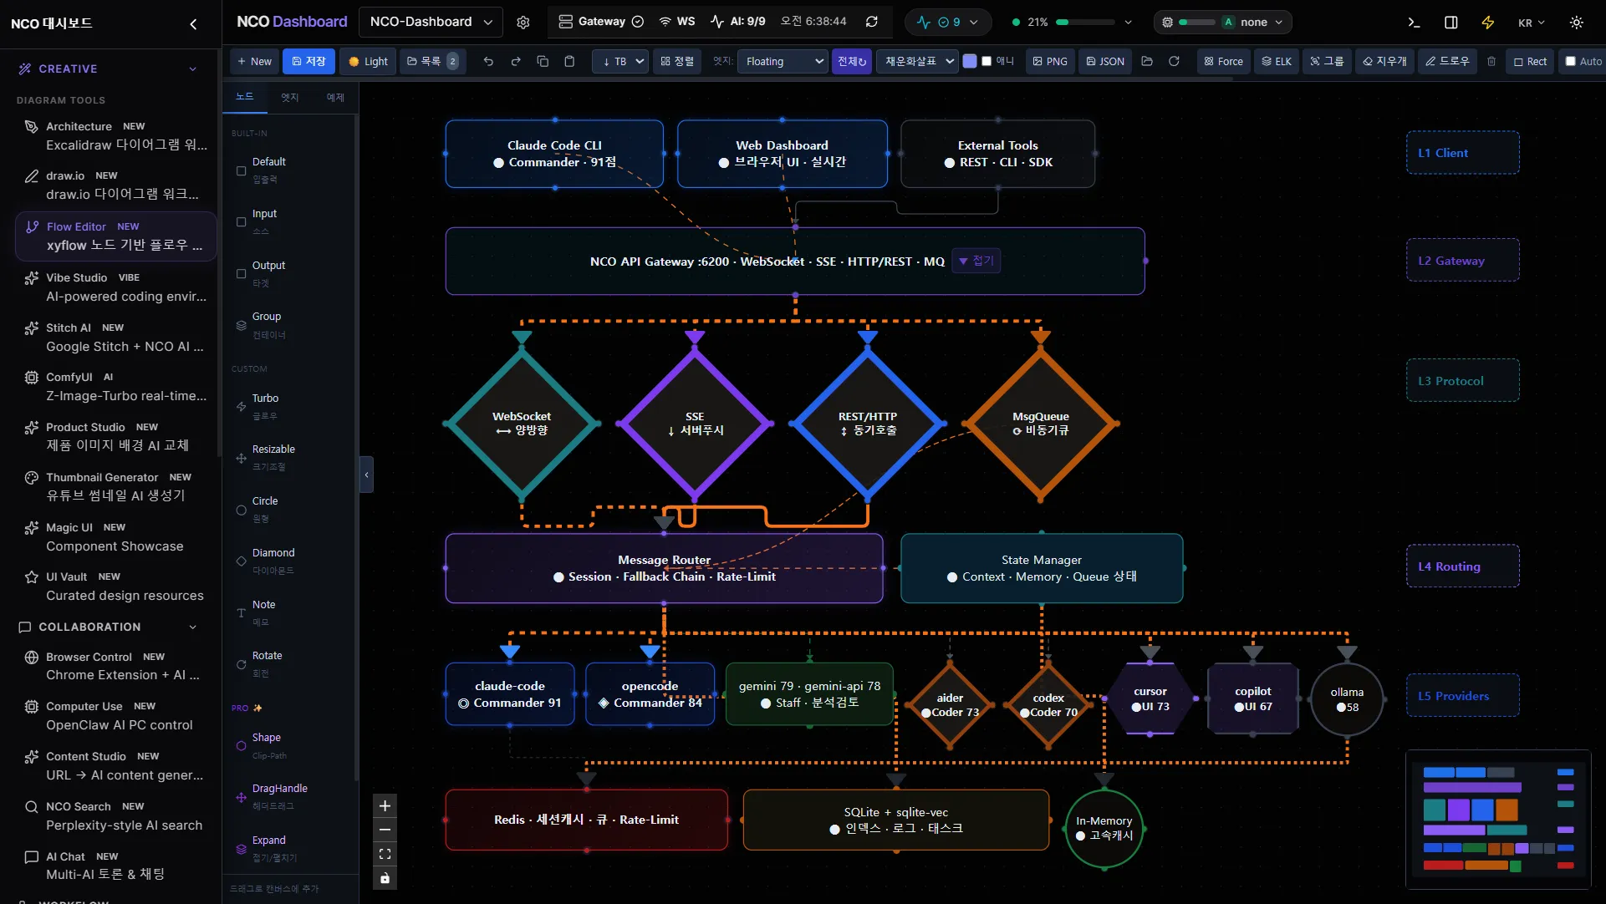Expand the activity status 9 dropdown
The width and height of the screenshot is (1606, 904).
[948, 23]
